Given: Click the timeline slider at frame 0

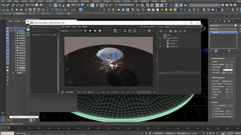Looking at the screenshot, I should tap(9, 127).
